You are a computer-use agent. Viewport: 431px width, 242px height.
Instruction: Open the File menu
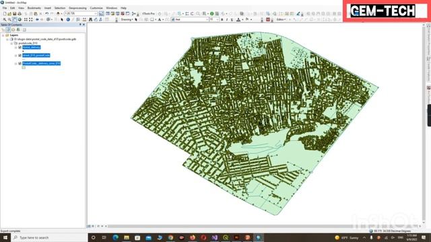[5, 8]
